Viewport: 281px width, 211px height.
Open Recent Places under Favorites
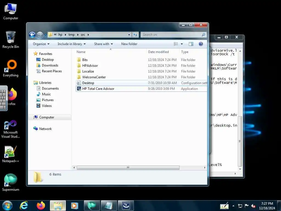(52, 71)
